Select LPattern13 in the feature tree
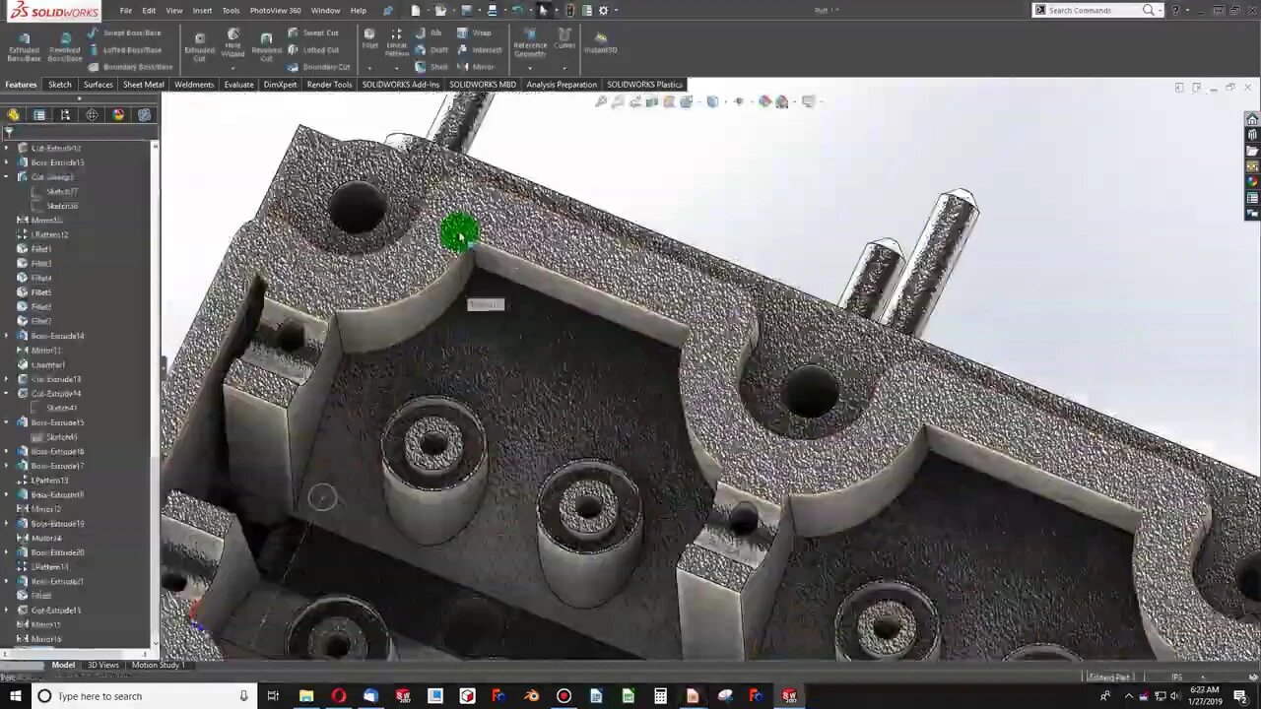This screenshot has width=1261, height=709. (49, 481)
